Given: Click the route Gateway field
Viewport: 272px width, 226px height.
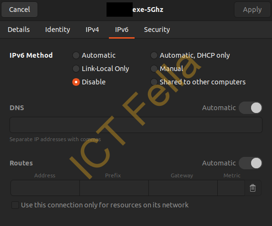Looking at the screenshot, I should [x=183, y=188].
